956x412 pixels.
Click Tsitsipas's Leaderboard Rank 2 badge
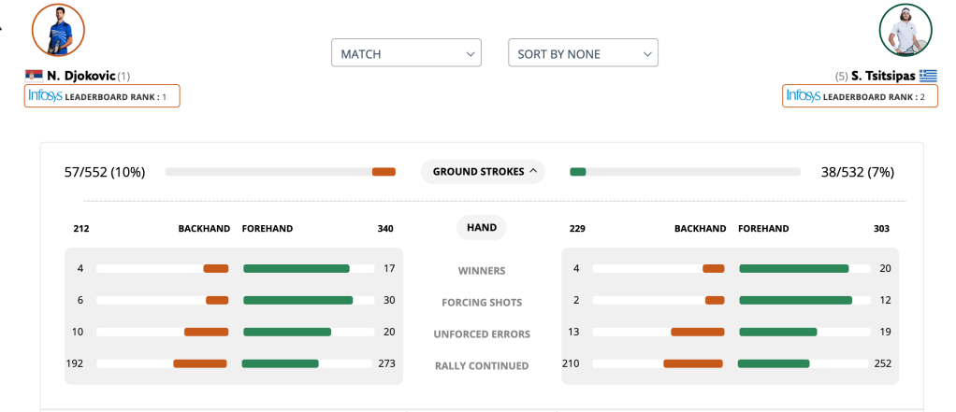coord(860,95)
